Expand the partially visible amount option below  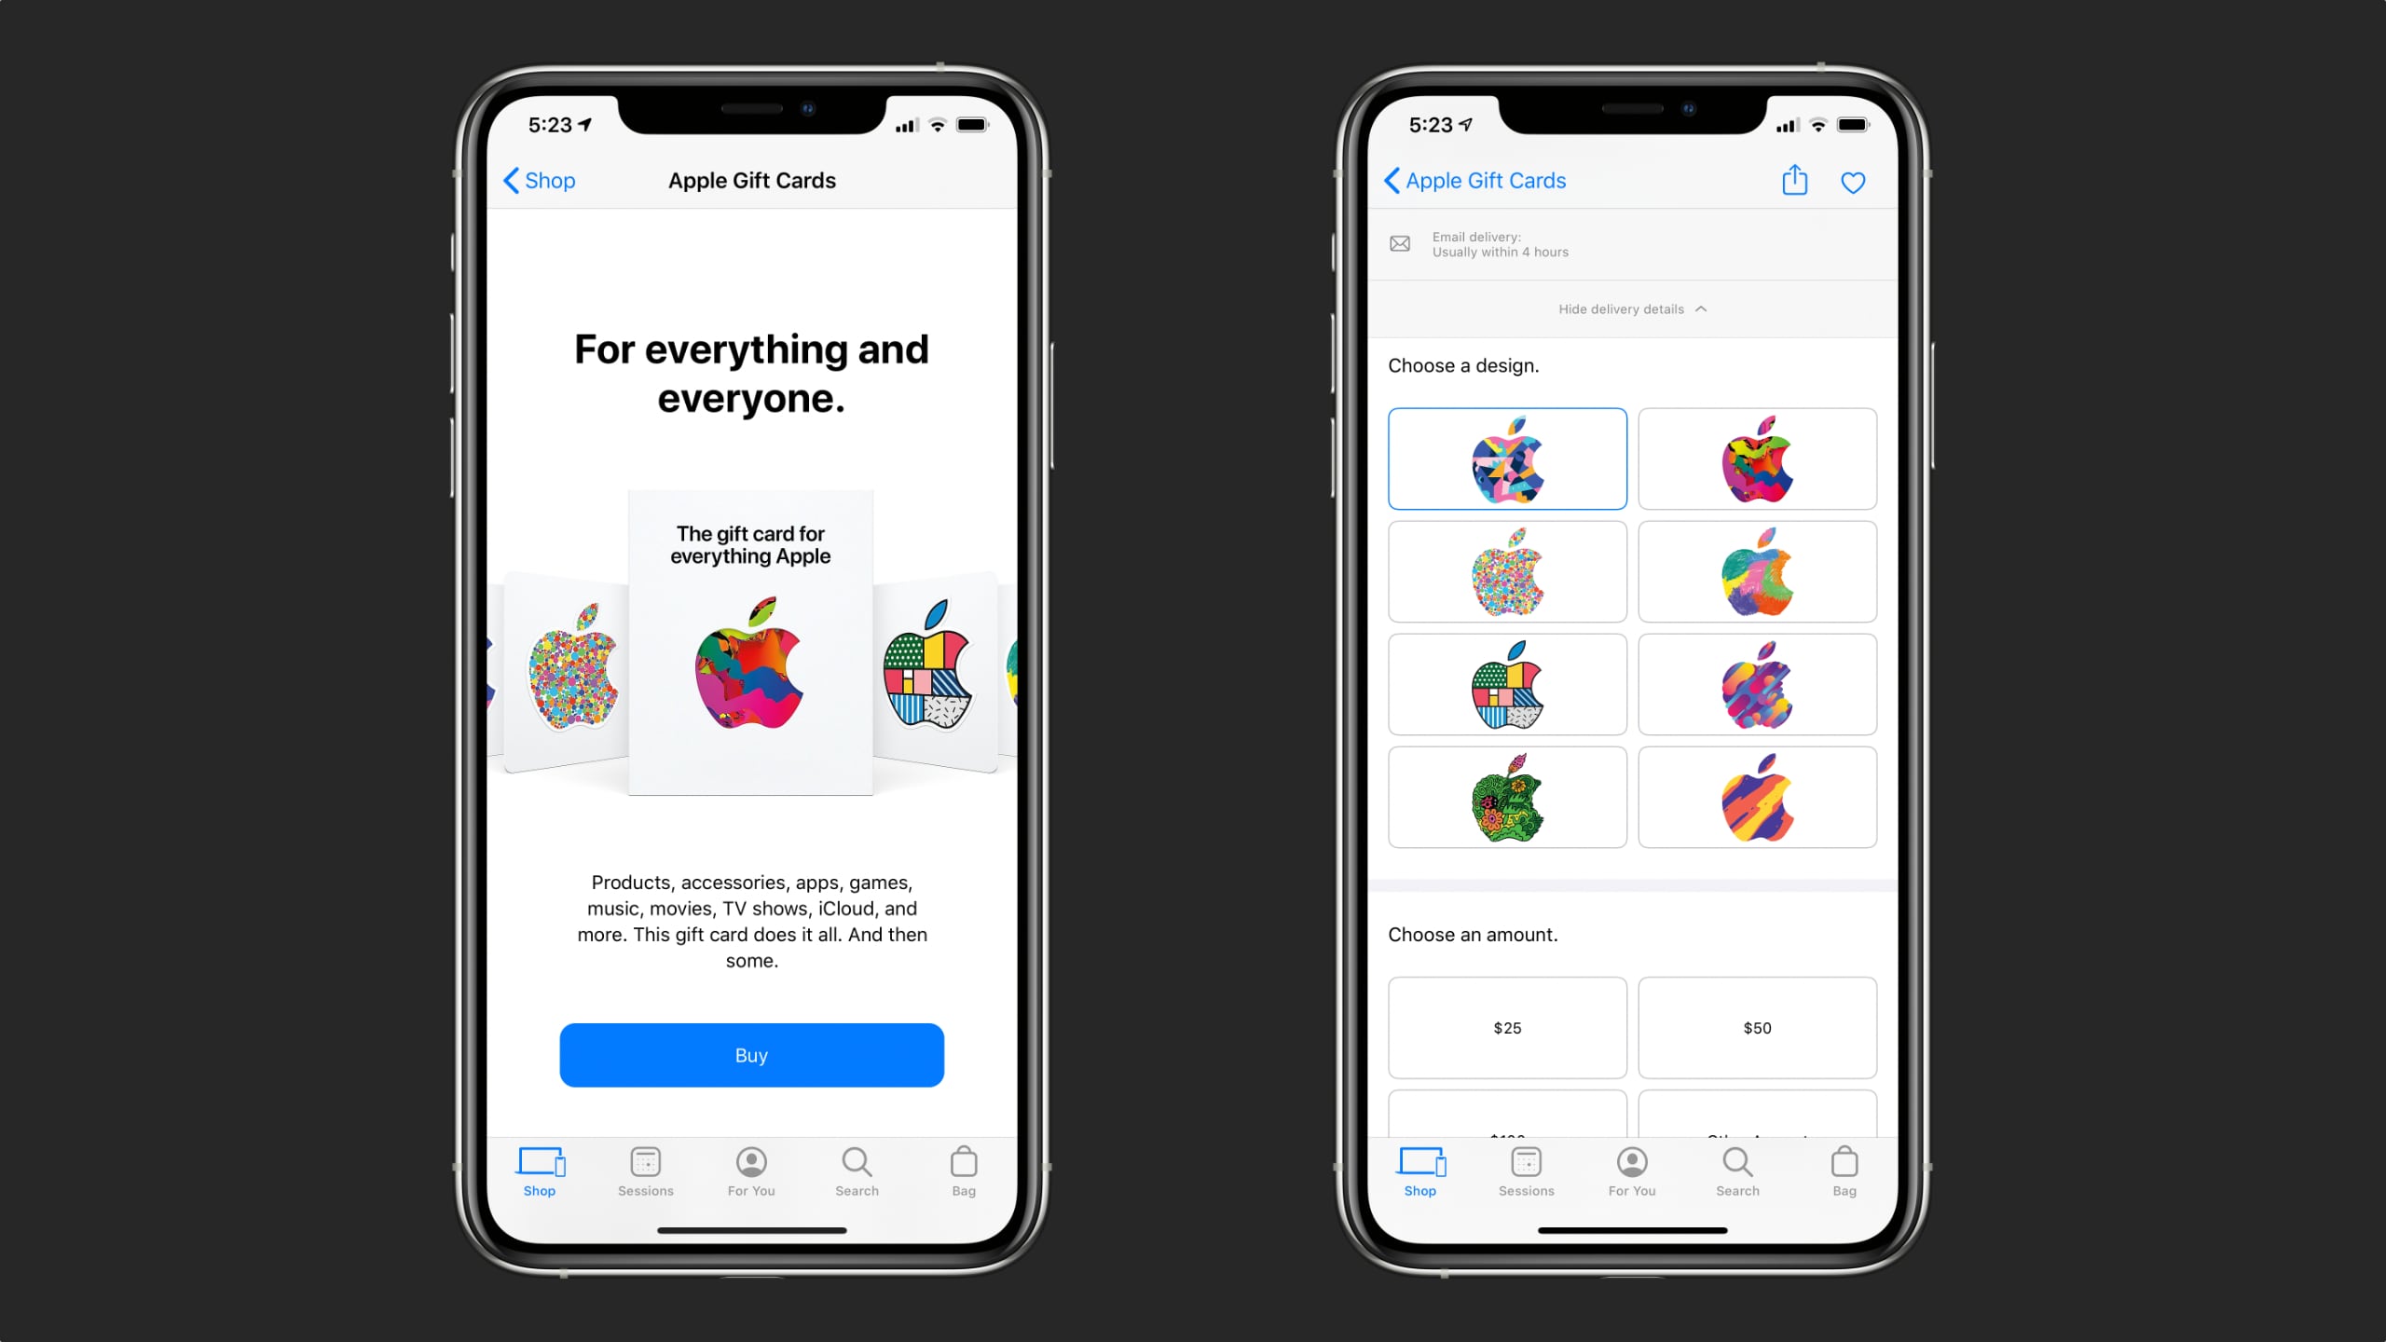pos(1504,1130)
